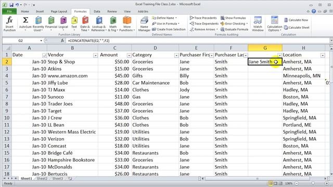The image size is (333, 187).
Task: Open Calculation Options
Action: click(274, 24)
